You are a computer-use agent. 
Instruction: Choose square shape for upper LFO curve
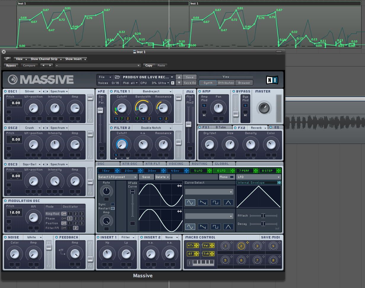pos(216,203)
